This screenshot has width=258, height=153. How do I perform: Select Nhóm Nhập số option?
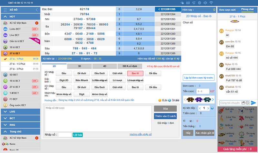64,94
